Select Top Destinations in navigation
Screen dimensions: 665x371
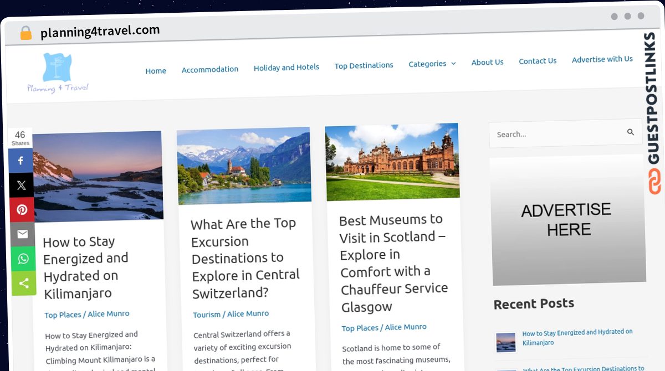click(364, 65)
